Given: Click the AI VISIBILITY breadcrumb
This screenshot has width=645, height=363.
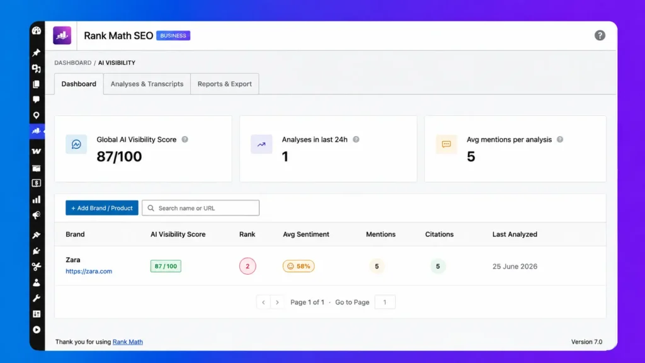Looking at the screenshot, I should pyautogui.click(x=117, y=62).
